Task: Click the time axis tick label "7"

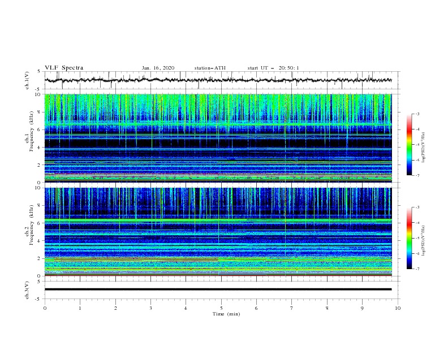Action: (x=292, y=308)
